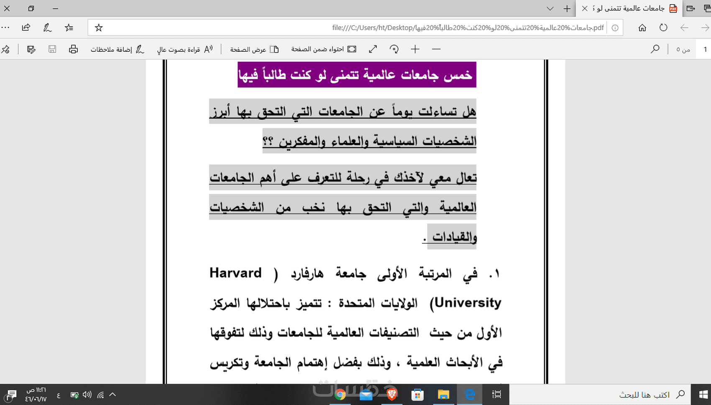Image resolution: width=711 pixels, height=405 pixels.
Task: Open the Action Center notifications
Action: coord(11,395)
